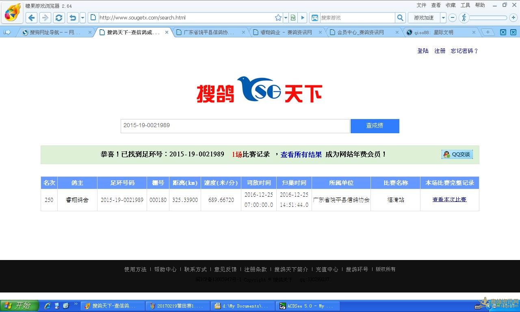Open the 收藏 menu
Image resolution: width=520 pixels, height=312 pixels.
tap(451, 5)
